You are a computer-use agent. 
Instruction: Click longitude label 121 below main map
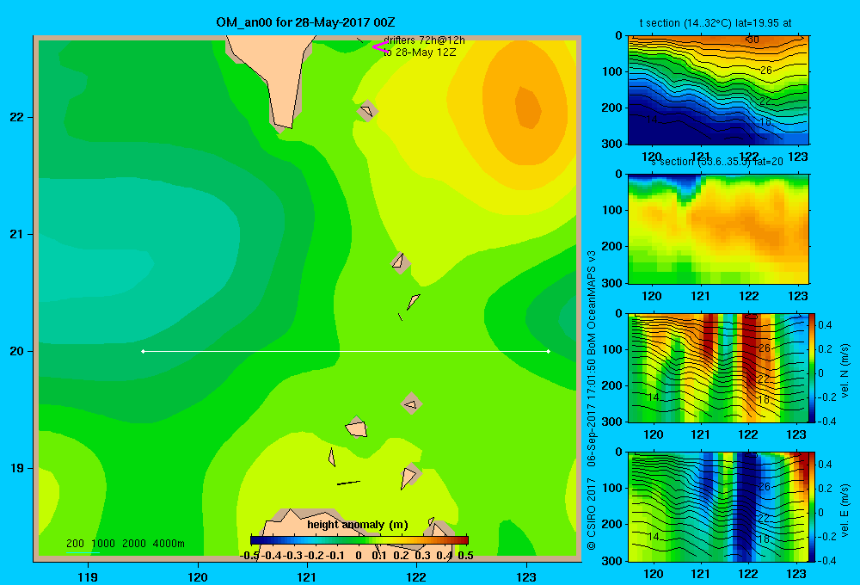click(307, 576)
